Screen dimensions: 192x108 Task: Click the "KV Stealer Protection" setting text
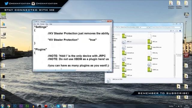[63, 40]
